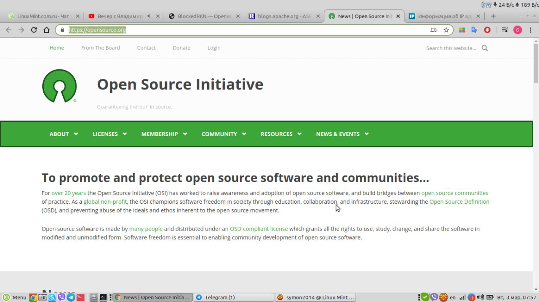539x302 pixels.
Task: Close the blogs.apache.org tab
Action: coord(318,16)
